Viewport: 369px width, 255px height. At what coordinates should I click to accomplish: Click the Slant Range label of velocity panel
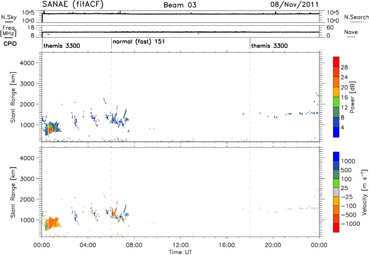13,192
